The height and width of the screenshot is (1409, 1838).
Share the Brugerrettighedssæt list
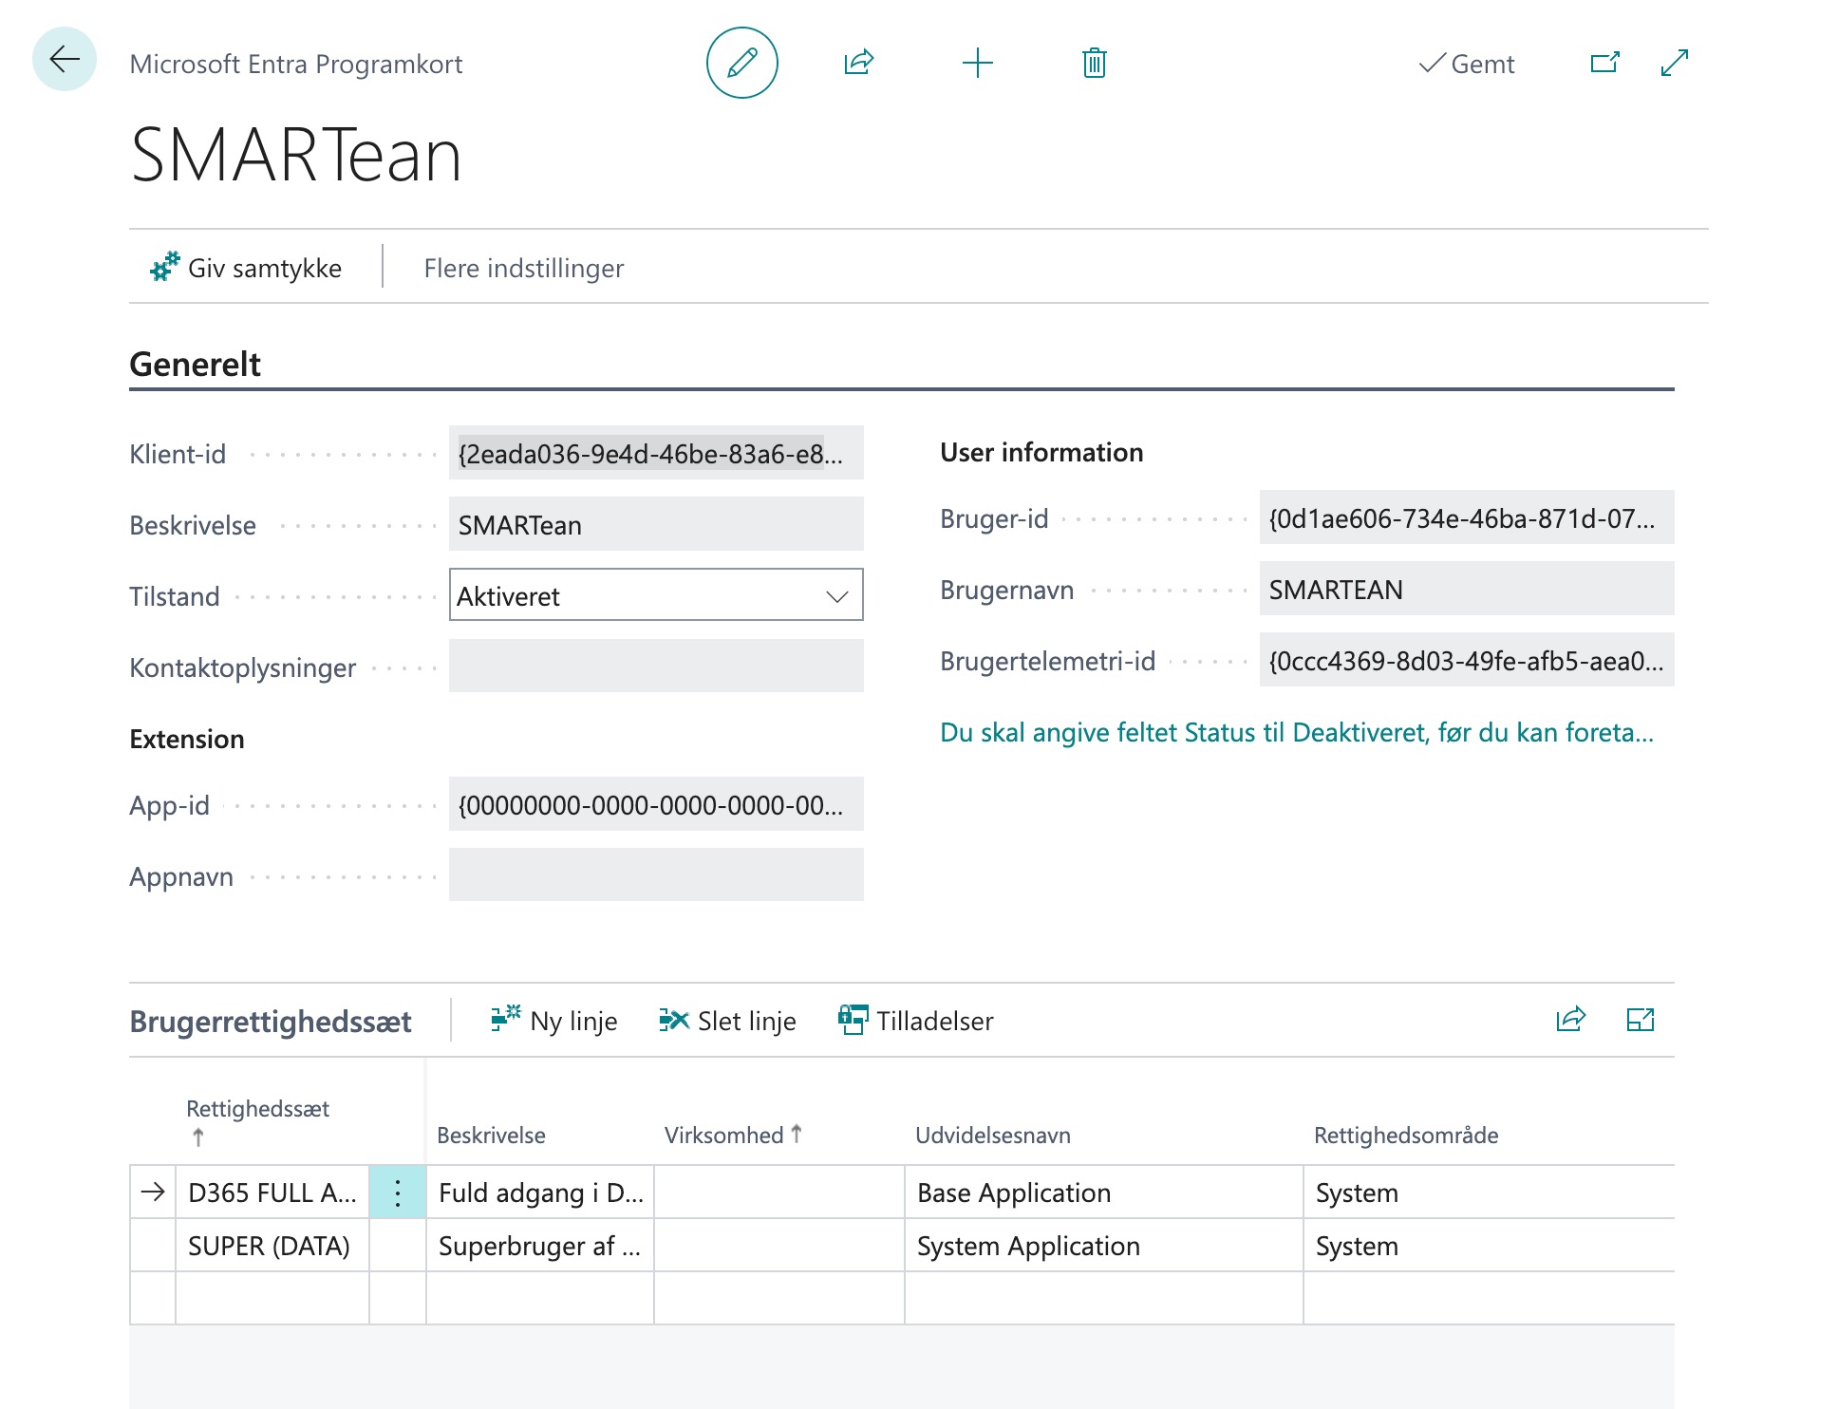[x=1570, y=1020]
